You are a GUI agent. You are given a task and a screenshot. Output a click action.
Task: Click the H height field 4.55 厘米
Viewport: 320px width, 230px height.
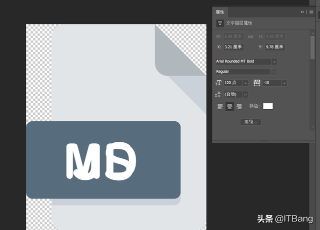pyautogui.click(x=275, y=37)
